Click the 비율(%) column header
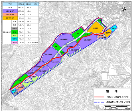This screenshot has width=132, height=111. point(28,4)
